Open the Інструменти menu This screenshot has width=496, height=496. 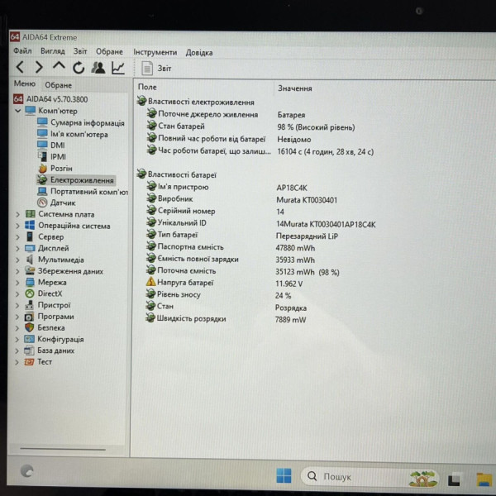click(155, 52)
